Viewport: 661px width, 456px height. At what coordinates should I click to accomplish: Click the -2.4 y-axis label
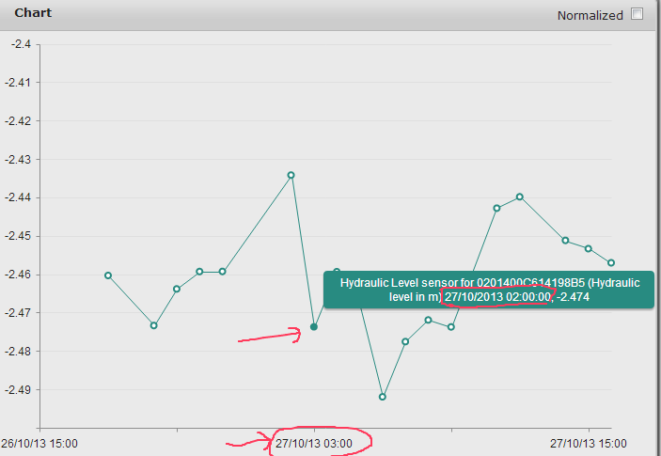(21, 44)
